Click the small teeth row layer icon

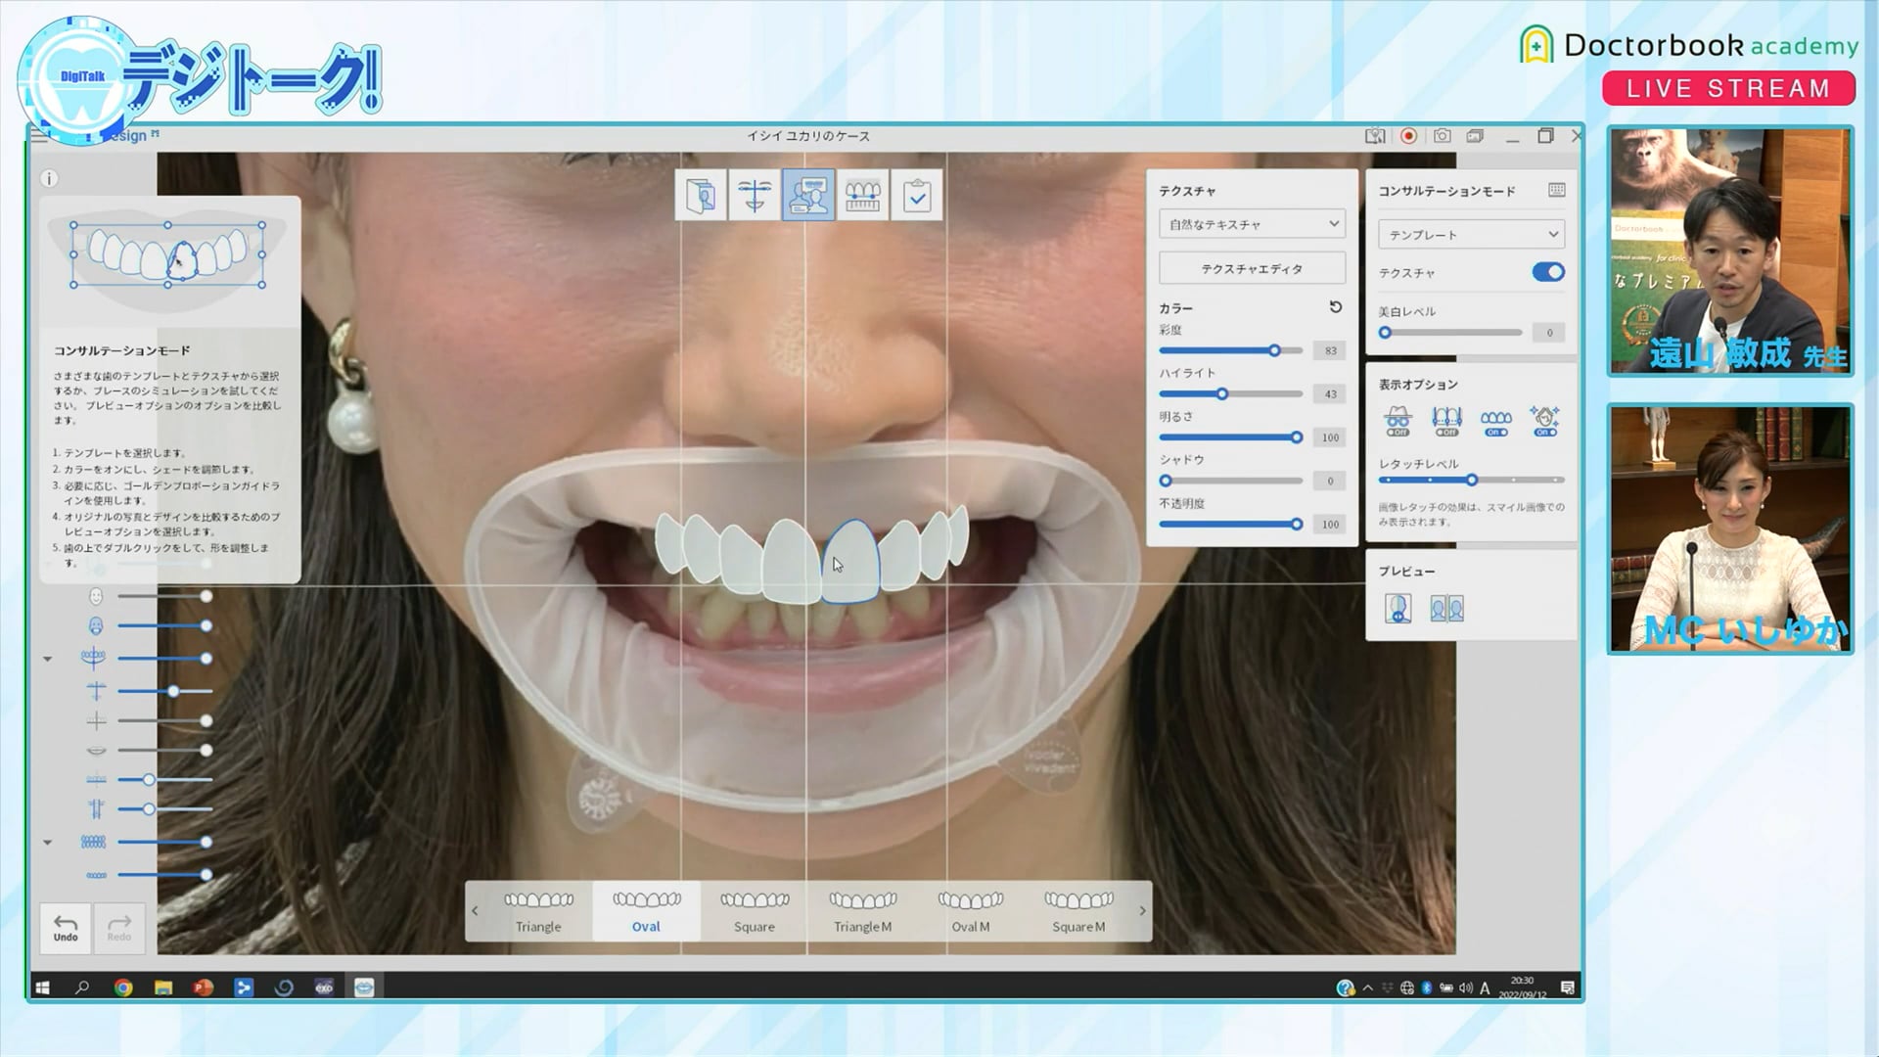96,875
